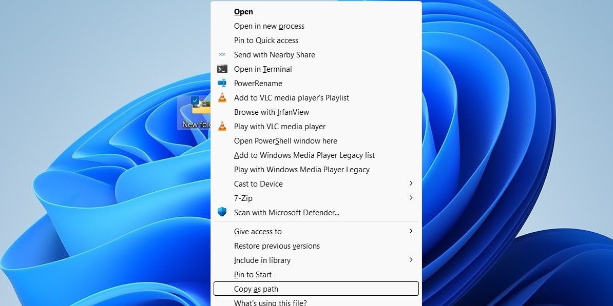Select Send with Nearby Share
The height and width of the screenshot is (306, 613).
pyautogui.click(x=316, y=55)
